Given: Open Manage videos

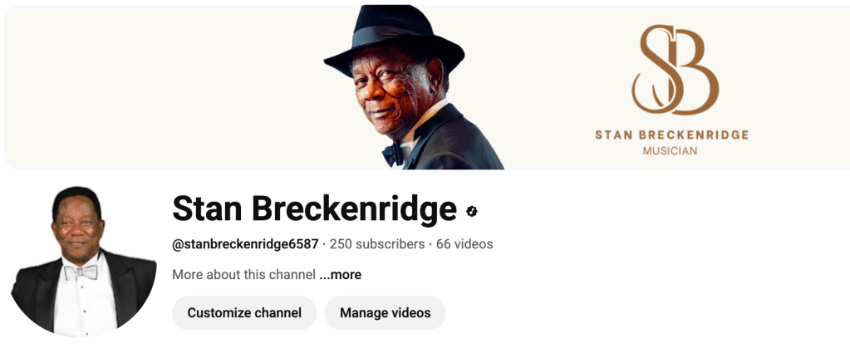Looking at the screenshot, I should tap(386, 313).
